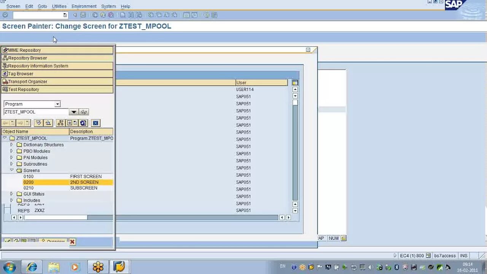Click the Create New Session icon
The width and height of the screenshot is (487, 274).
click(x=186, y=15)
